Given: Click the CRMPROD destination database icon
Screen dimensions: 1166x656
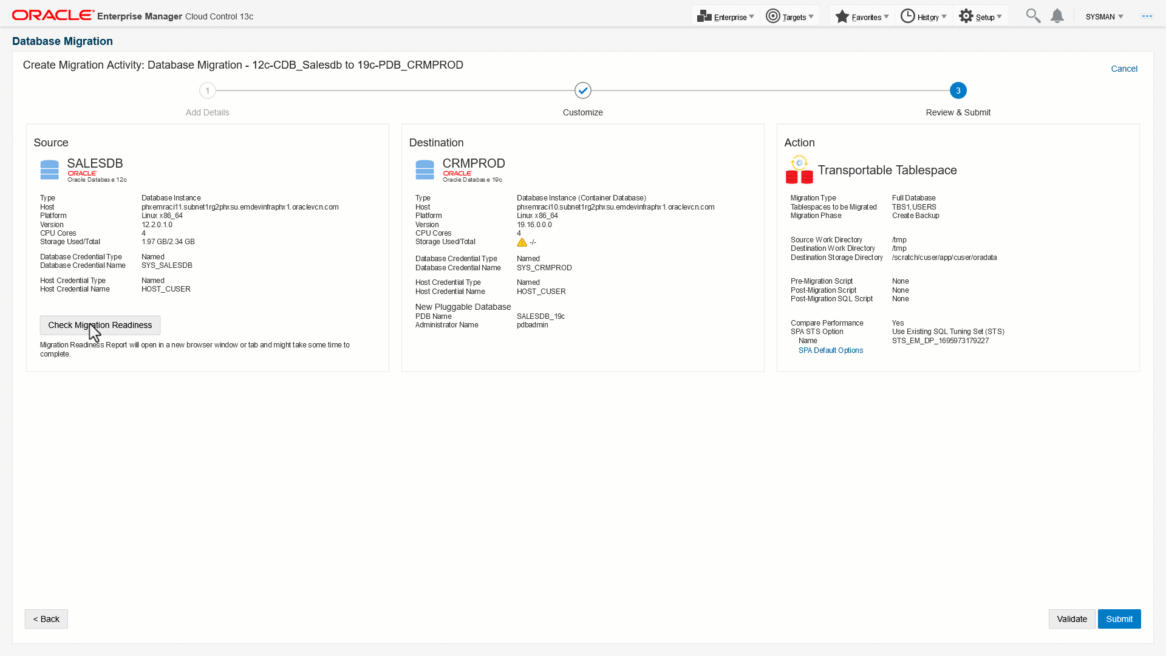Looking at the screenshot, I should point(424,169).
